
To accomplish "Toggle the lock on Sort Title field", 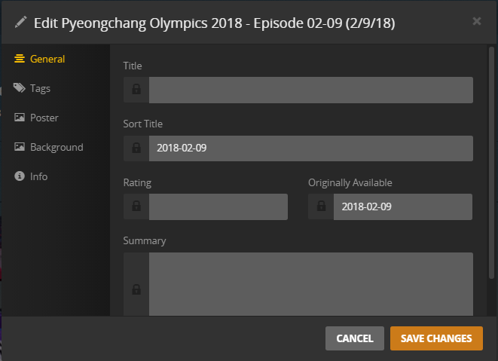I will click(x=136, y=148).
